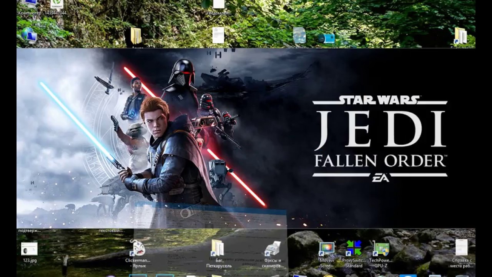
Task: Open the blue camera-like app icon
Action: [327, 38]
